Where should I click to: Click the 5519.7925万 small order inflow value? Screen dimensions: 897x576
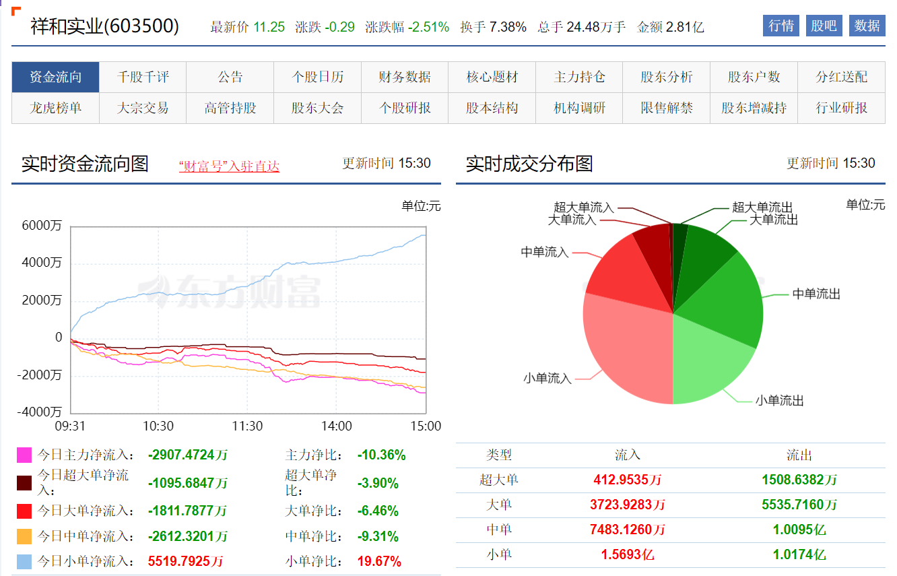click(x=185, y=562)
